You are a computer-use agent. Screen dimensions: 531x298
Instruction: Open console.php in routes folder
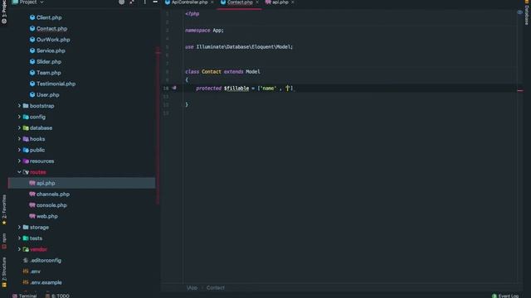[x=51, y=205]
